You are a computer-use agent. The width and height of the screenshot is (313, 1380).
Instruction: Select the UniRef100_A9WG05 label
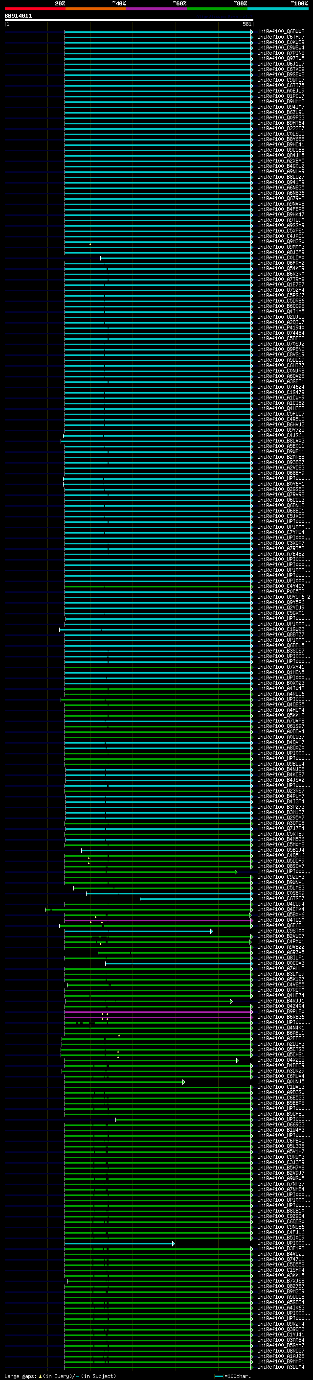[x=280, y=1179]
